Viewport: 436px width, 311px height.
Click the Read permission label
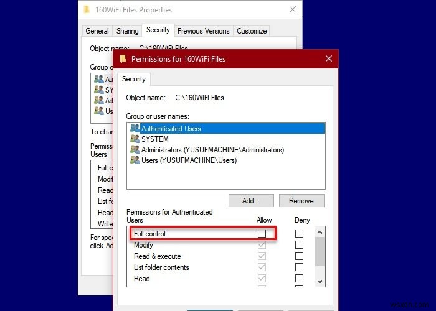(x=142, y=279)
